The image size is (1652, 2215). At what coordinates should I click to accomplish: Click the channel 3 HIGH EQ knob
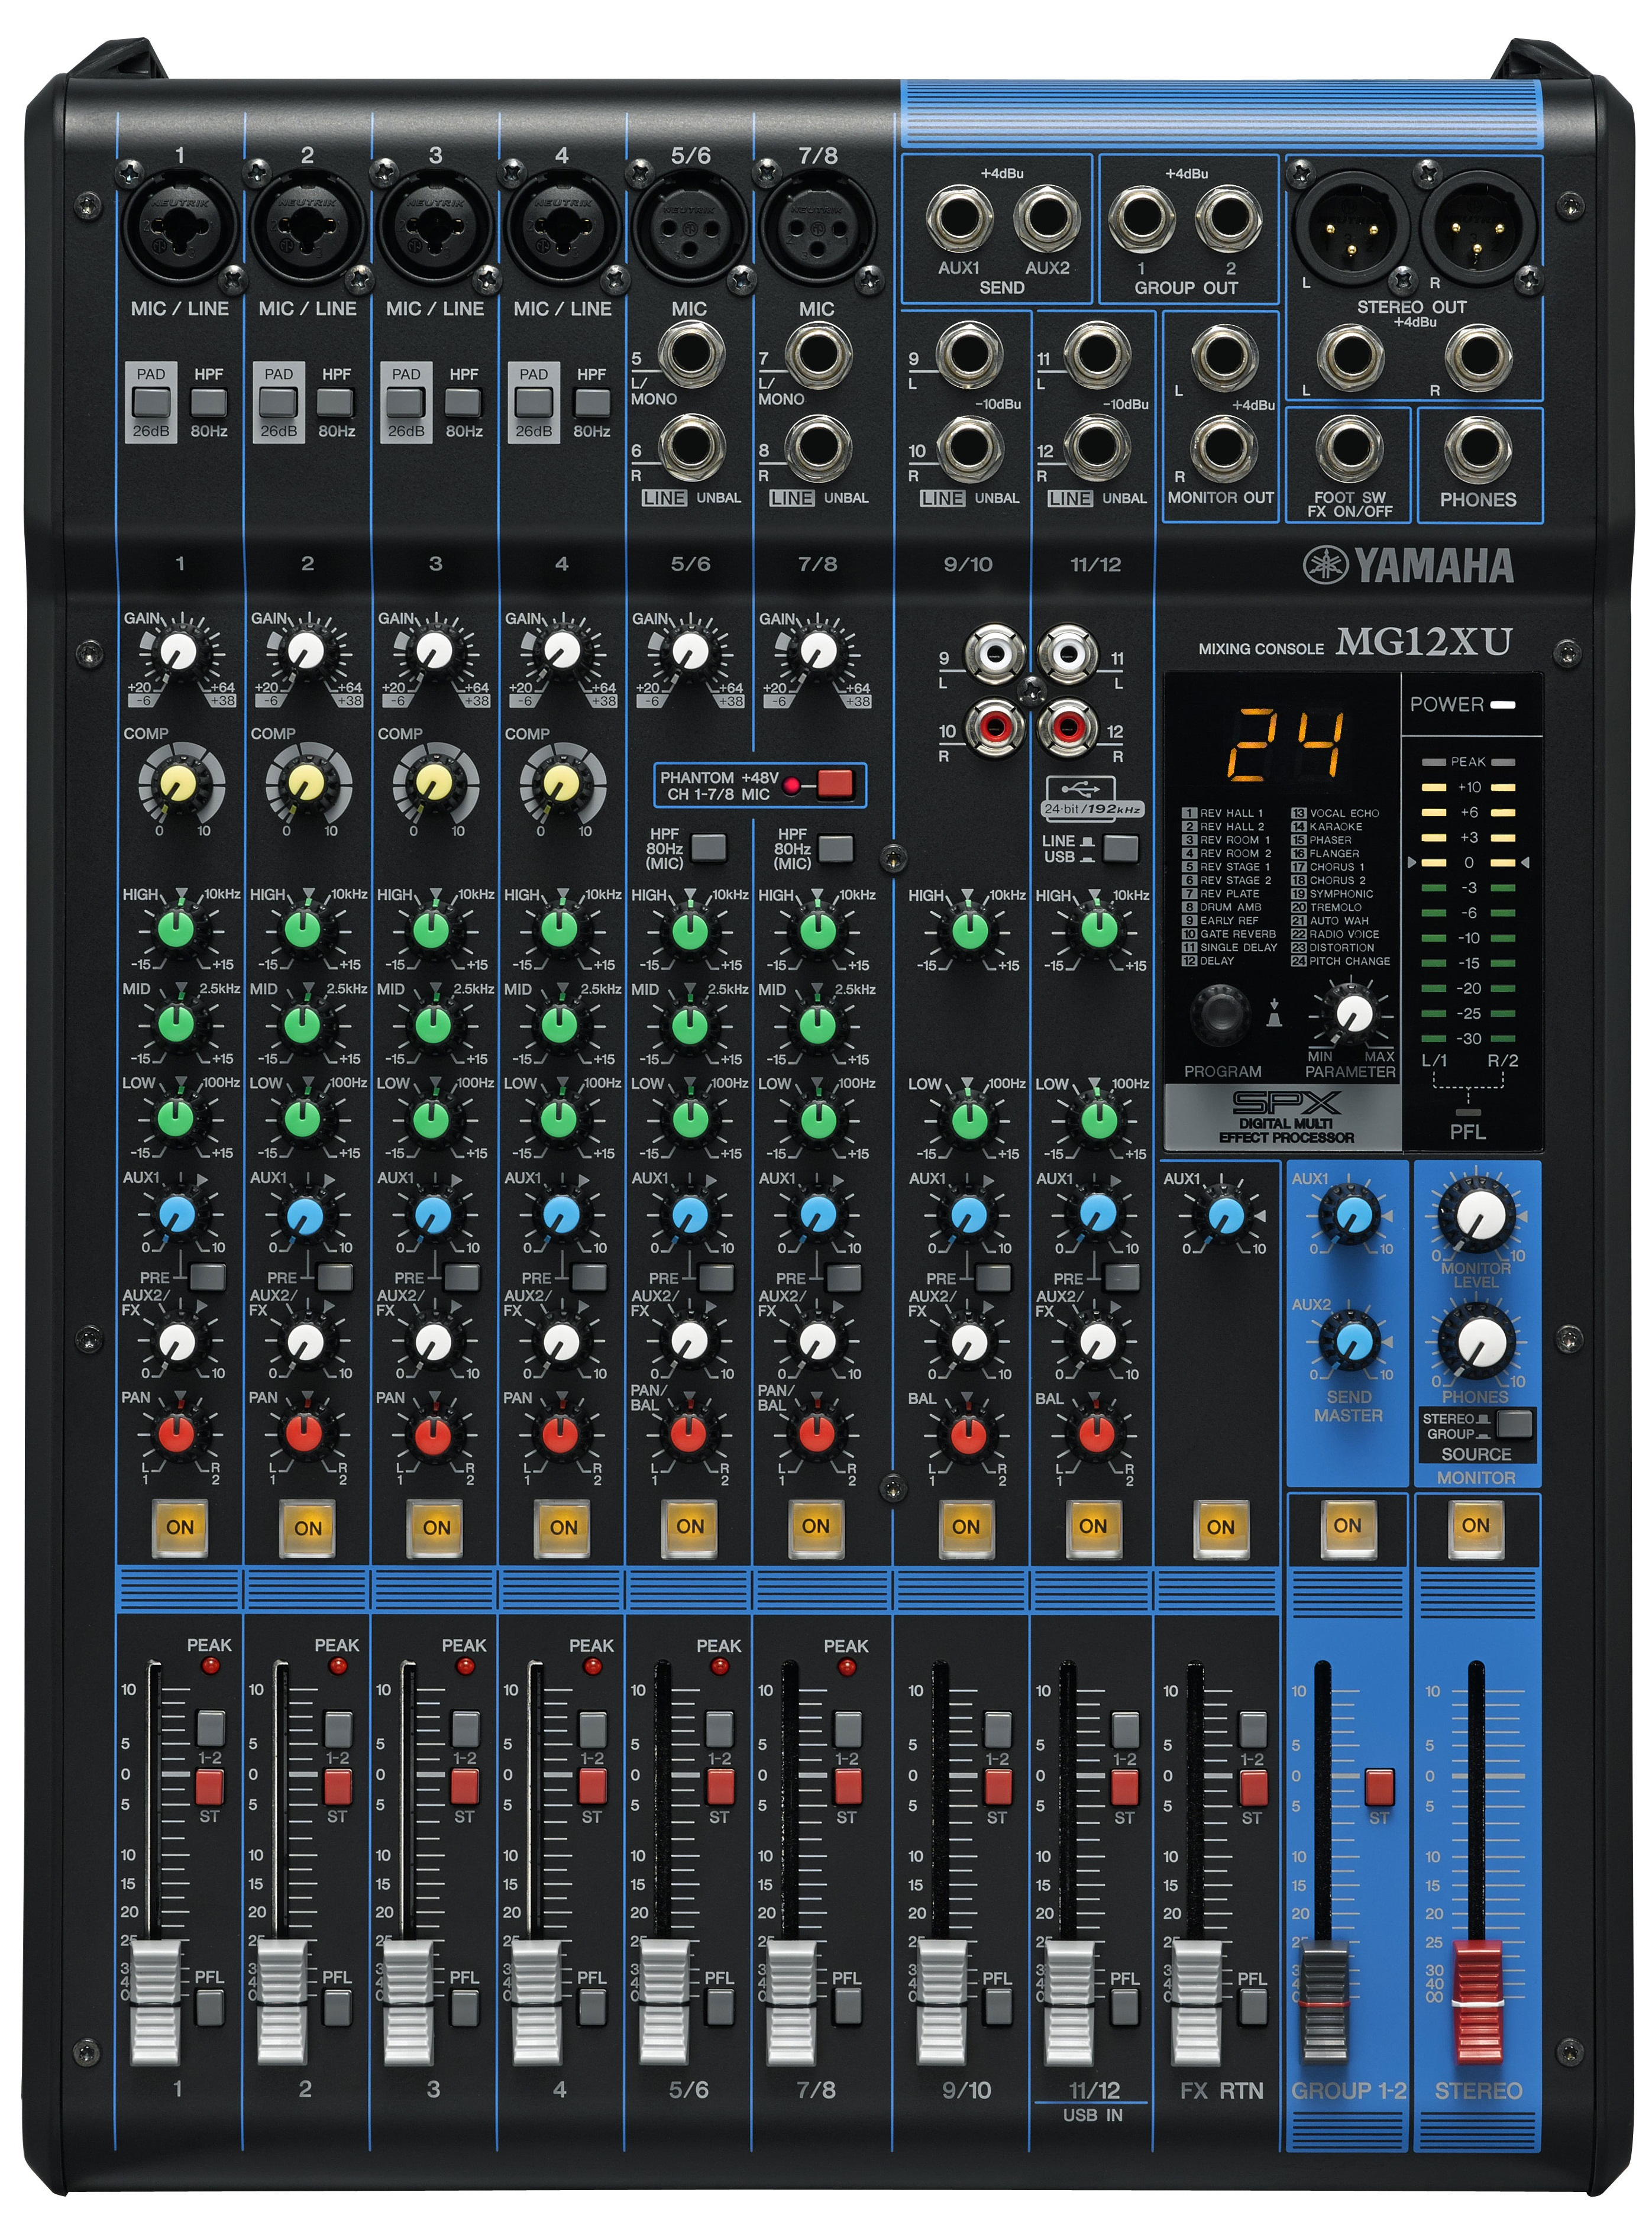pyautogui.click(x=432, y=930)
